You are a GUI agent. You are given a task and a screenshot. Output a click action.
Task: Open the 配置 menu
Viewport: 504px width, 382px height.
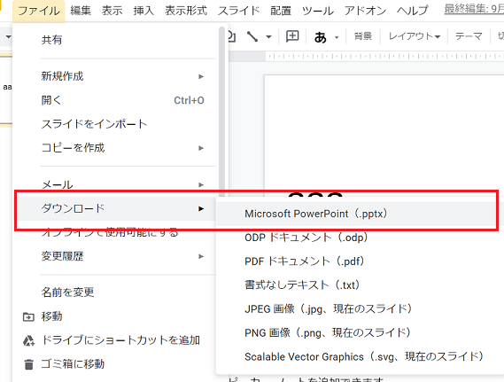(x=281, y=11)
